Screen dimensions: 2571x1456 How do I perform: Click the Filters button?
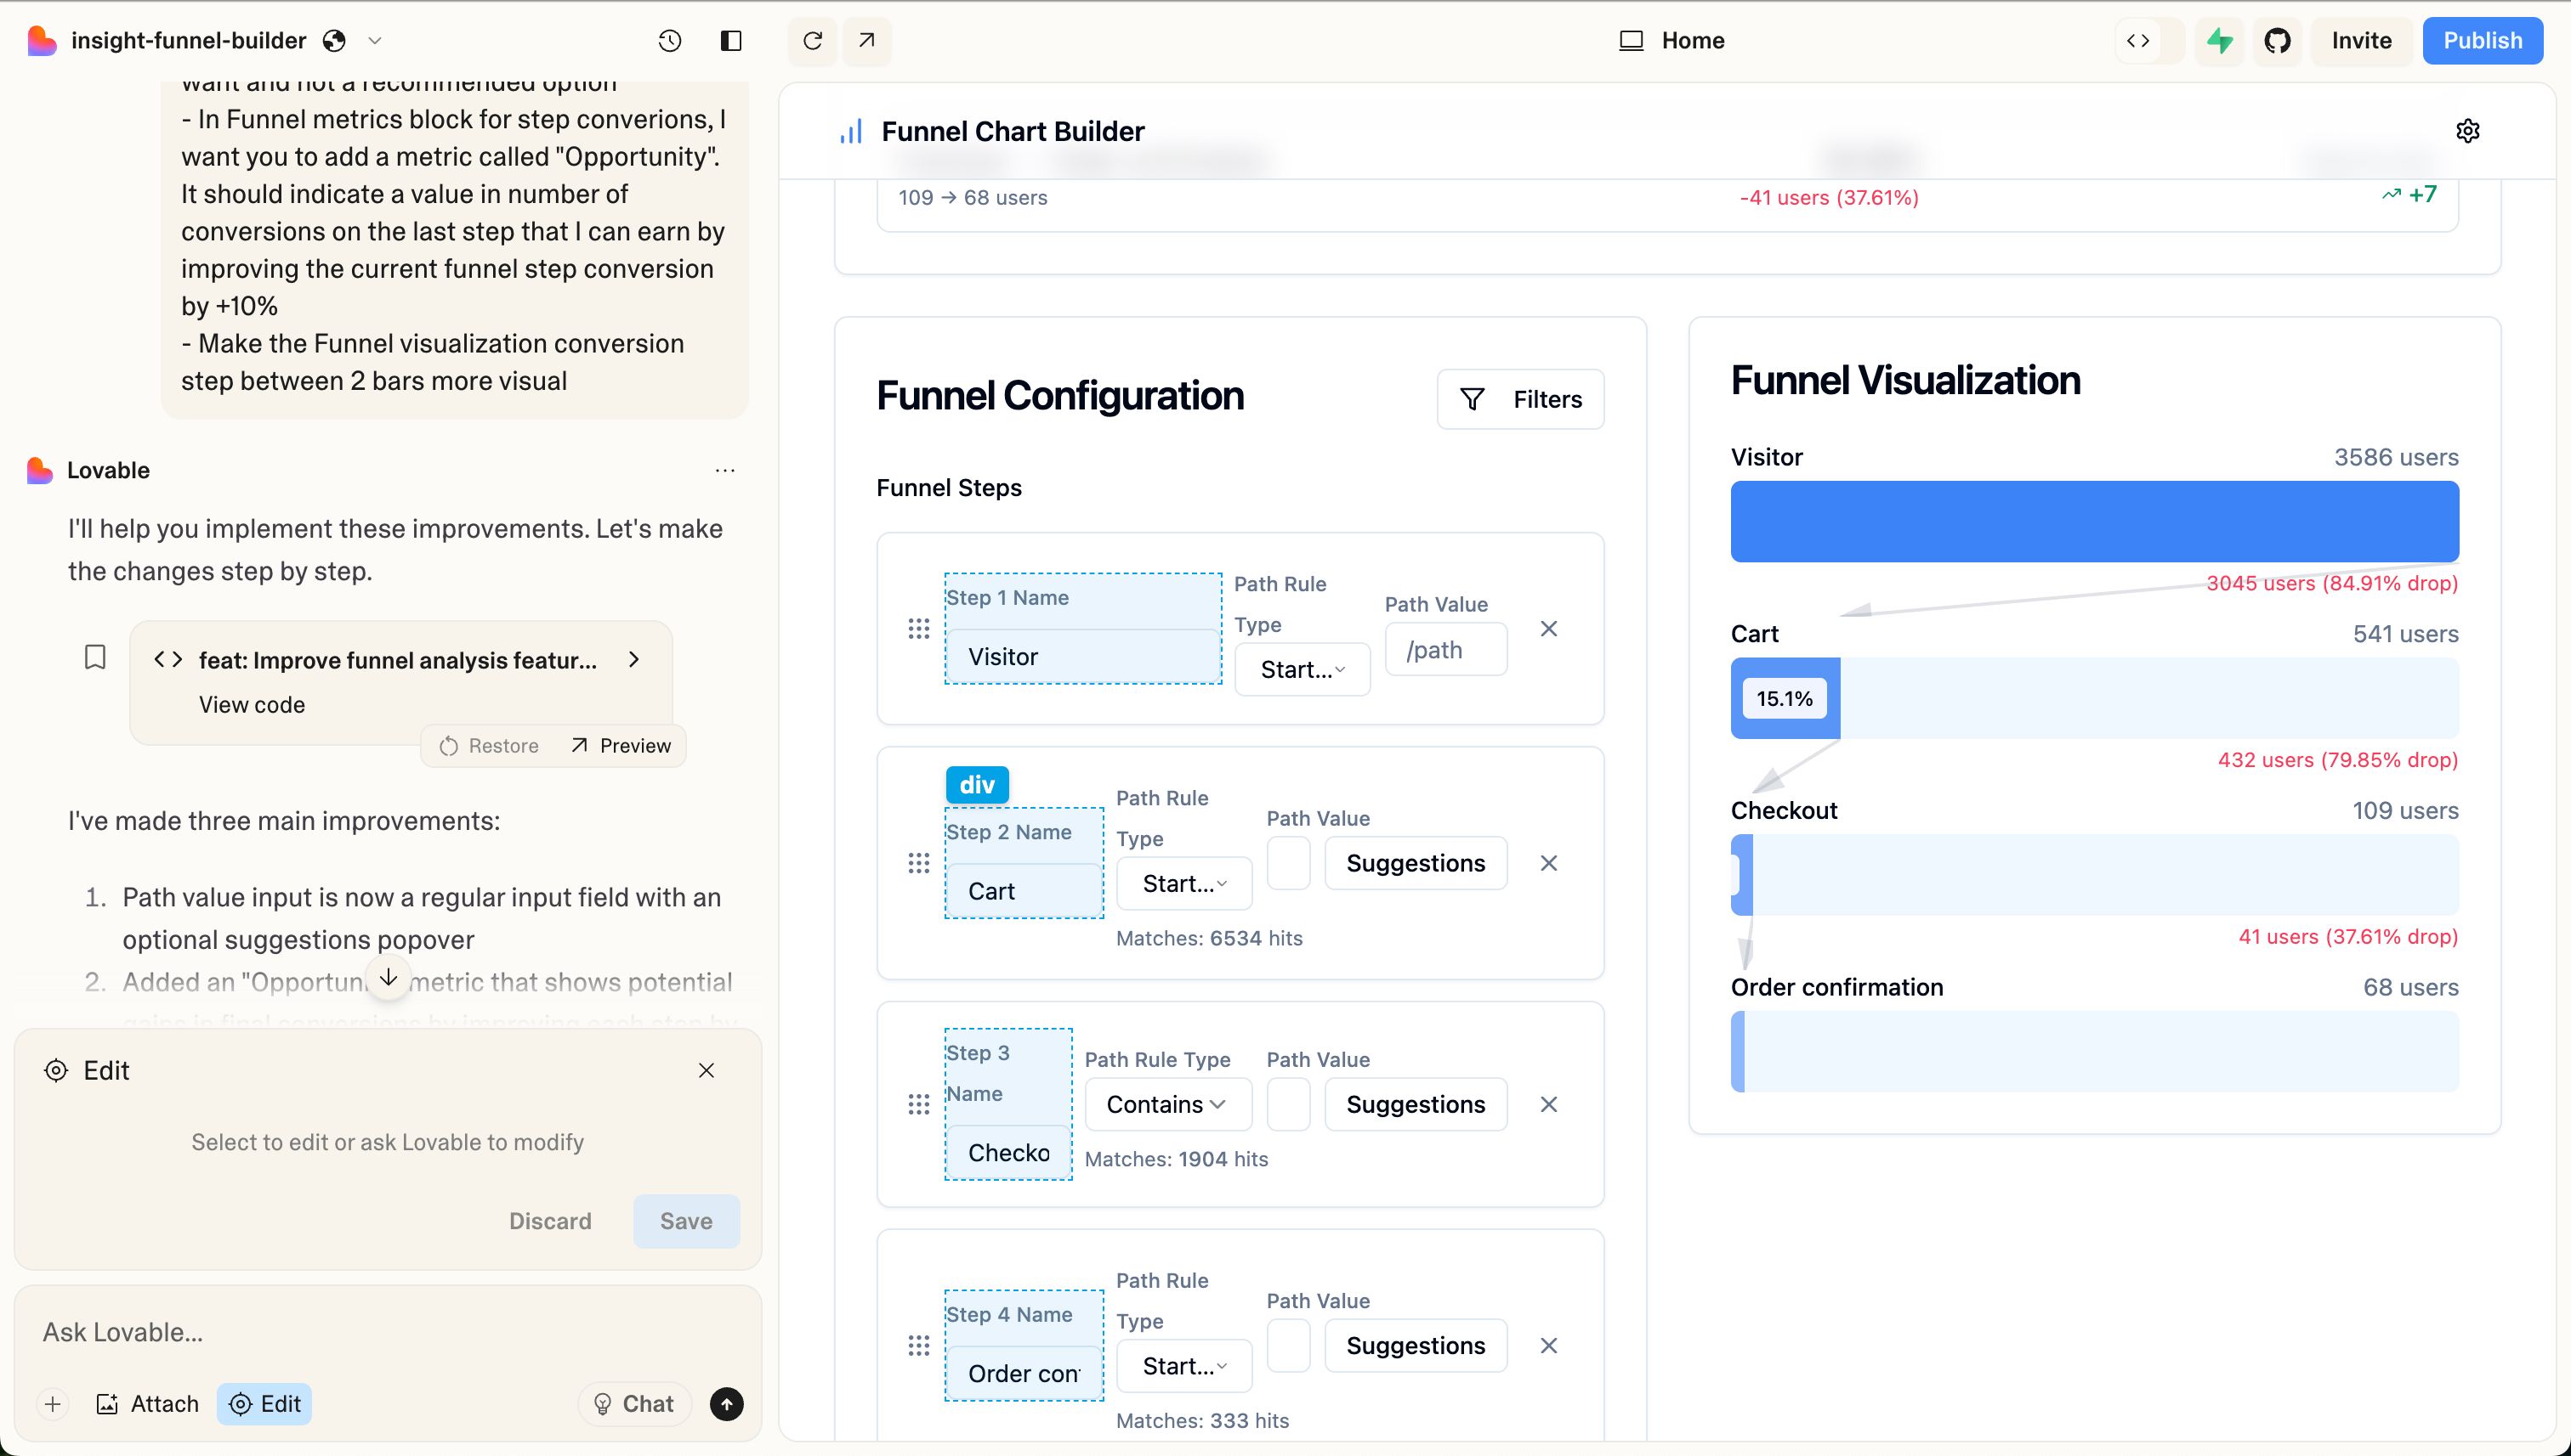click(x=1520, y=399)
